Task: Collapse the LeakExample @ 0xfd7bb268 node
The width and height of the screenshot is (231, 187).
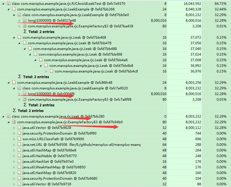Action: pos(8,9)
